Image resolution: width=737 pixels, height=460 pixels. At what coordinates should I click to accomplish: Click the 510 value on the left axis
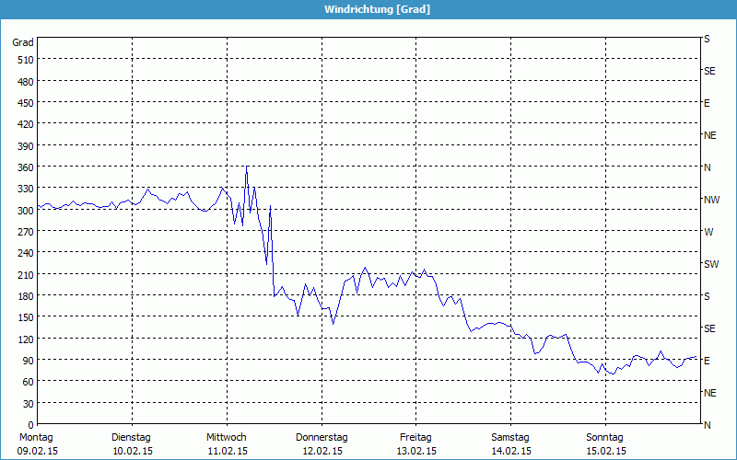point(25,60)
